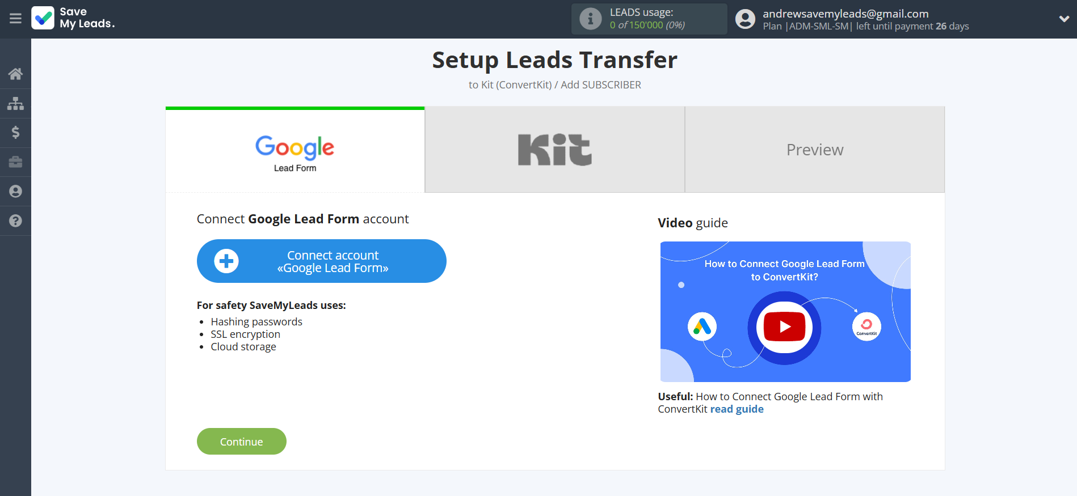Screen dimensions: 1077x496
Task: Click the 'SSL encryption' list item
Action: pyautogui.click(x=246, y=334)
